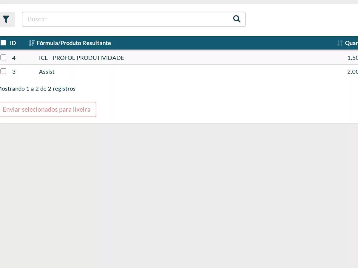
Task: Check the box for row ID 4
Action: [3, 57]
